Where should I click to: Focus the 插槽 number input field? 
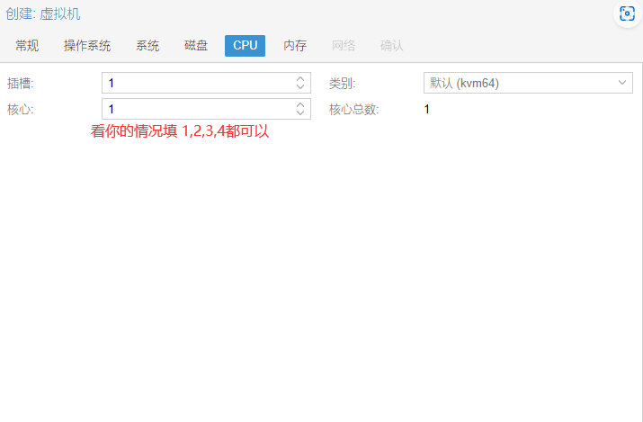196,83
